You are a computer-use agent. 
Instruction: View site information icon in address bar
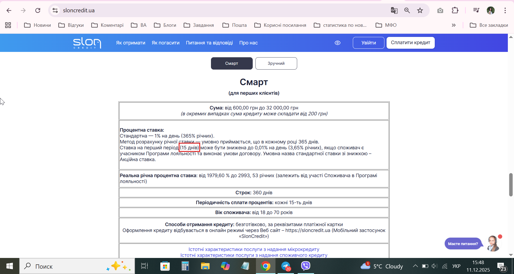pyautogui.click(x=55, y=10)
